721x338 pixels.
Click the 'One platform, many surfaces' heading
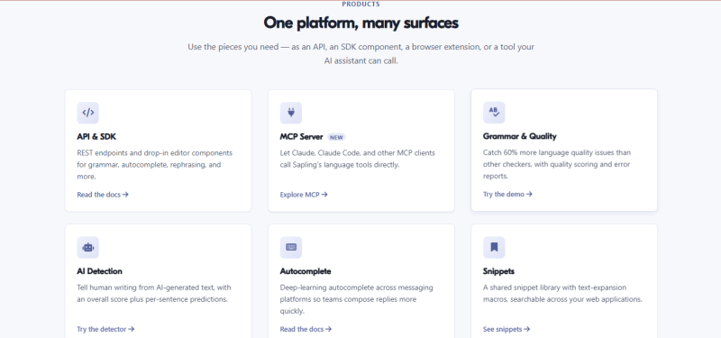tap(361, 23)
